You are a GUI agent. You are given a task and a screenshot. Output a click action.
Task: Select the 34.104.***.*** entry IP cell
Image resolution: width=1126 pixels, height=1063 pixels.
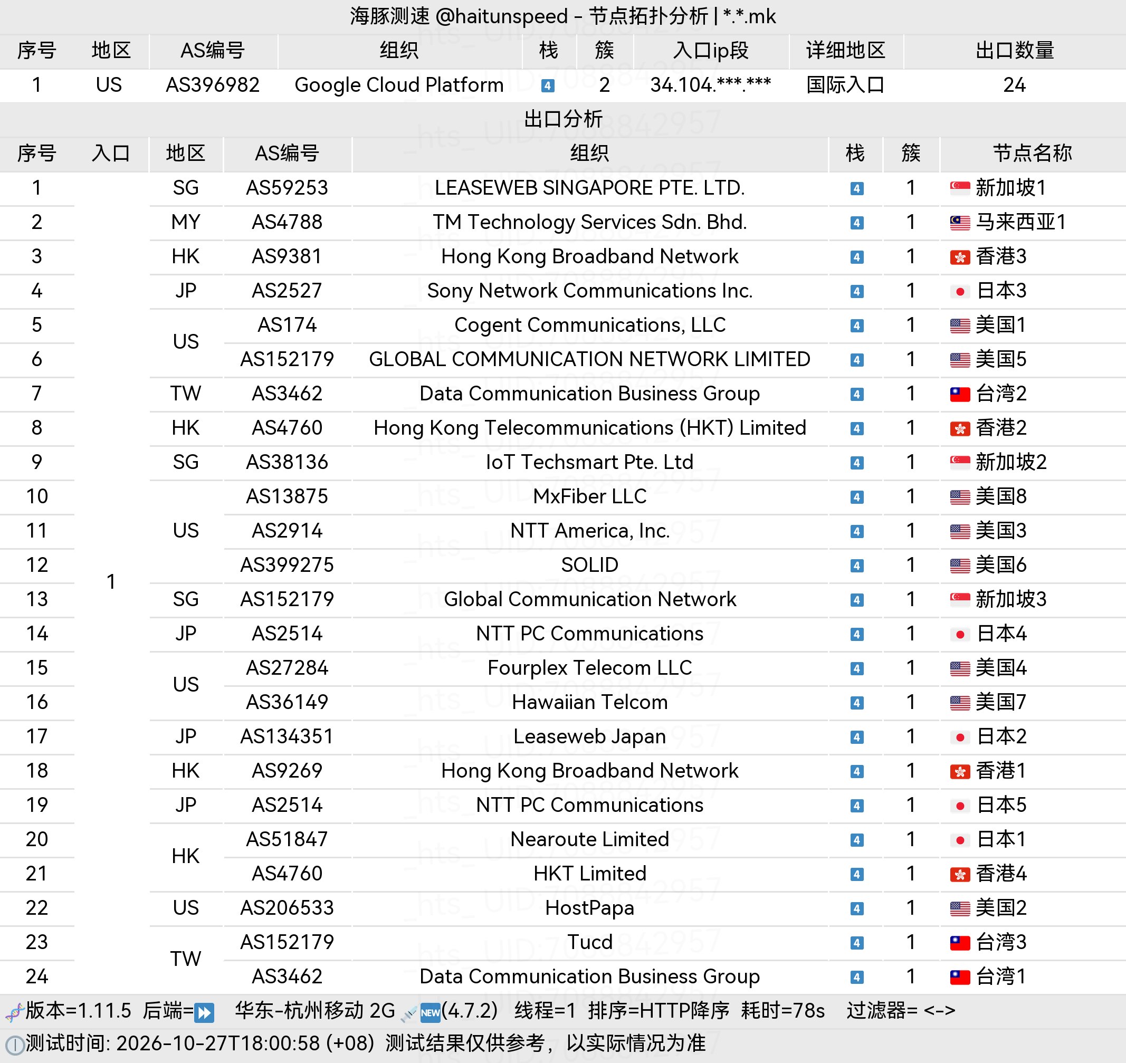pyautogui.click(x=711, y=85)
